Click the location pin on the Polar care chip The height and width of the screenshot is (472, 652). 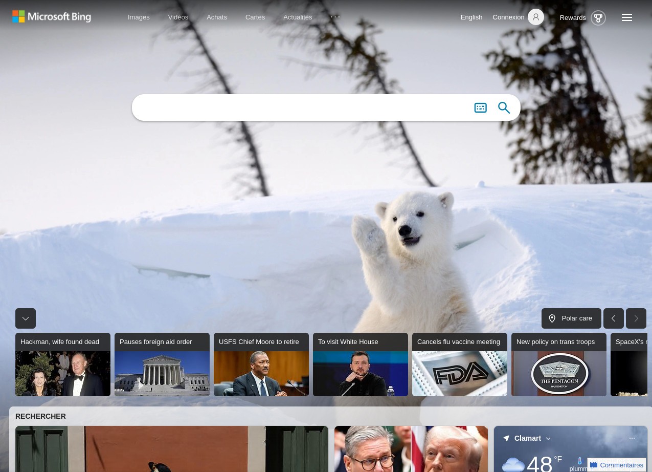click(x=552, y=318)
